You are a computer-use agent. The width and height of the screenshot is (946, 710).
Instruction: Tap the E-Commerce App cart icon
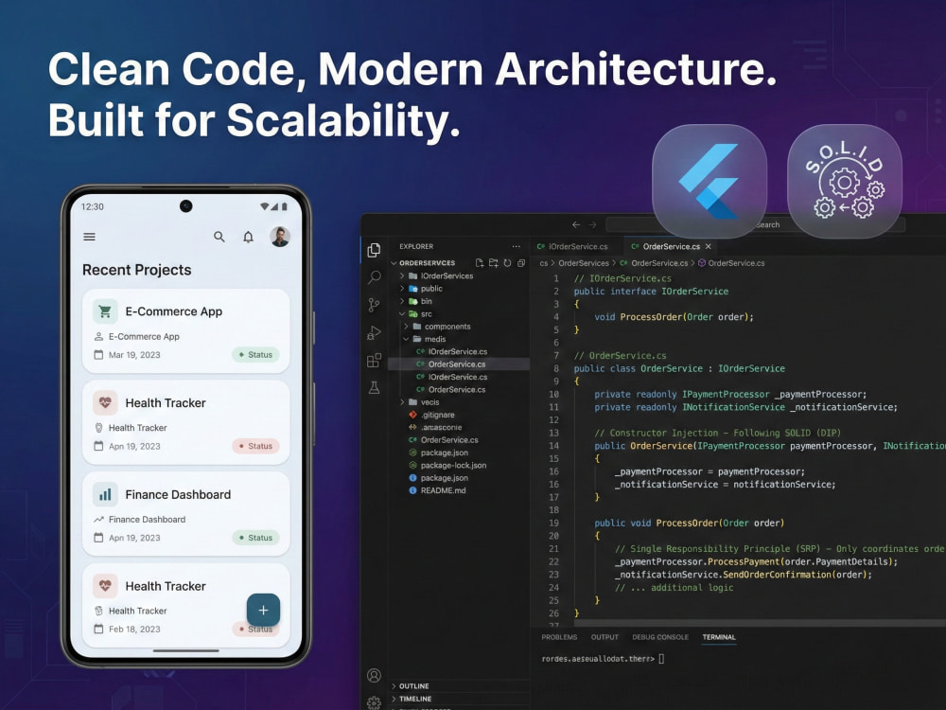105,311
